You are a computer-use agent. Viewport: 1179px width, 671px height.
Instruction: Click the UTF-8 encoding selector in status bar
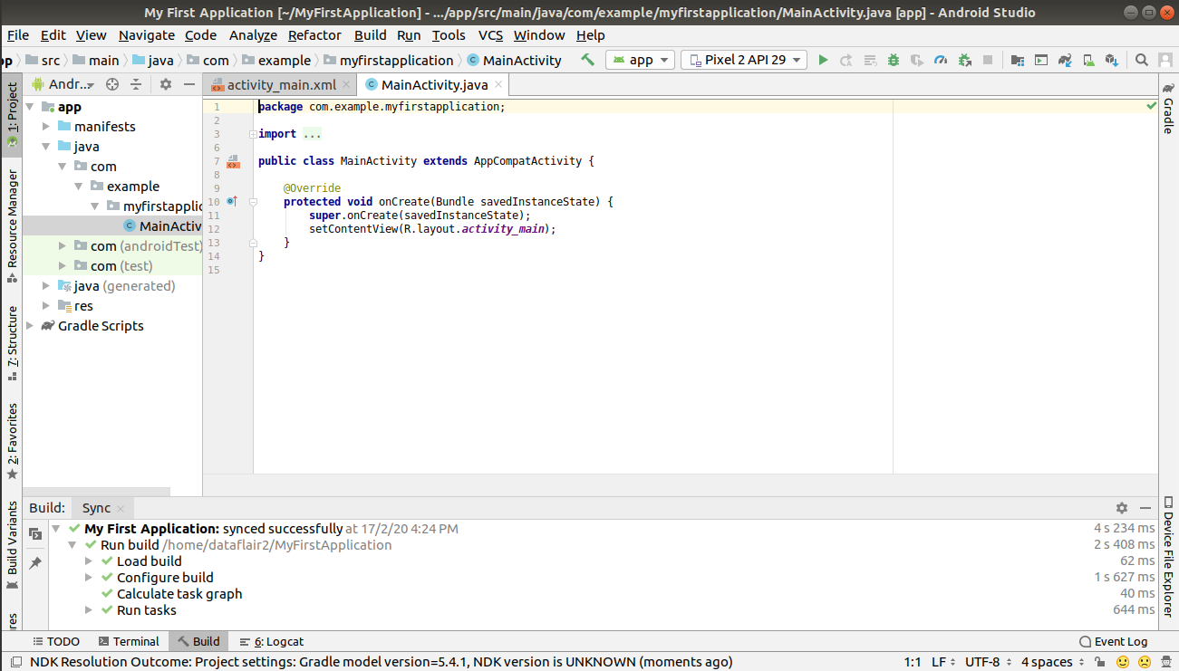click(986, 662)
